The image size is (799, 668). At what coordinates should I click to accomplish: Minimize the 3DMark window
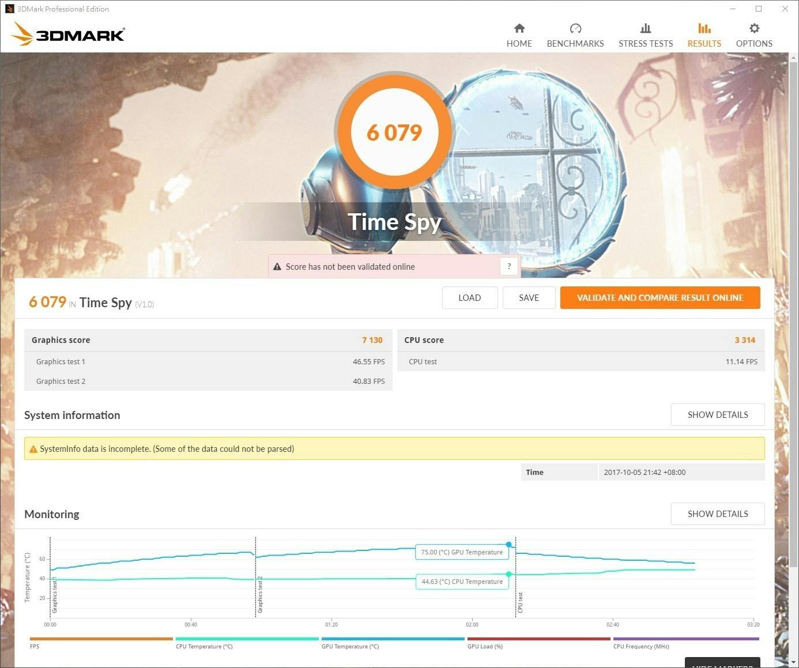point(733,9)
